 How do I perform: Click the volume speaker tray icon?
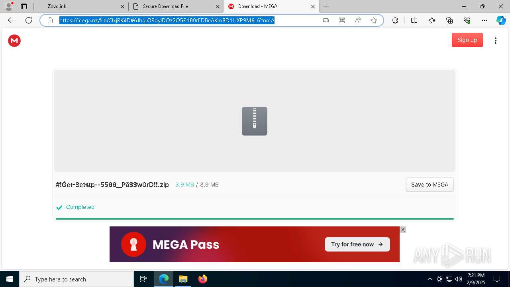click(459, 279)
